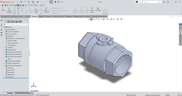Switch to the Lamiera ribbon tab
Viewport: 182px width, 96px height.
point(49,16)
